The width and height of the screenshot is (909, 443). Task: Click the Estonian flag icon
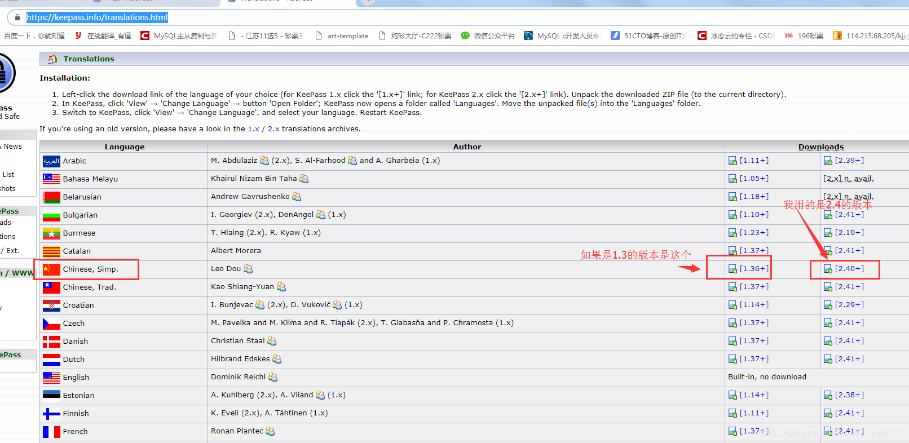(51, 396)
